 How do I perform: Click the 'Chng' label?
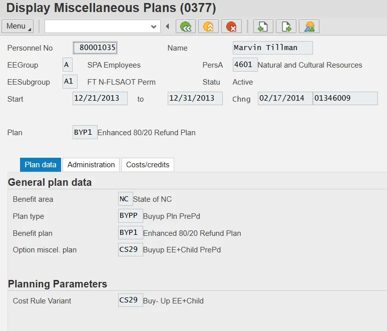241,99
